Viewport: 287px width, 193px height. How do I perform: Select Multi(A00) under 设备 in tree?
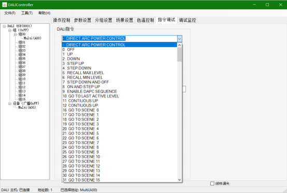click(x=27, y=108)
